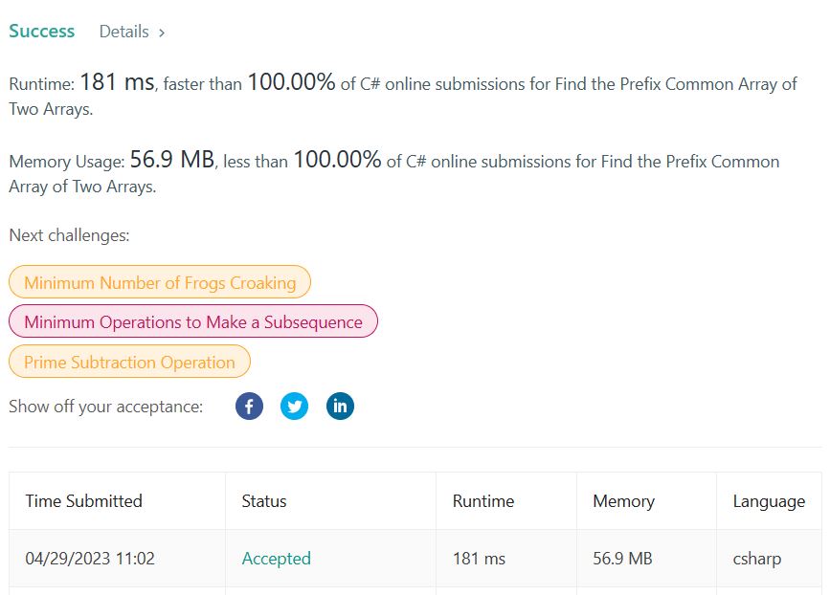830x595 pixels.
Task: Open Minimum Operations to Make a Subsequence
Action: pyautogui.click(x=193, y=321)
